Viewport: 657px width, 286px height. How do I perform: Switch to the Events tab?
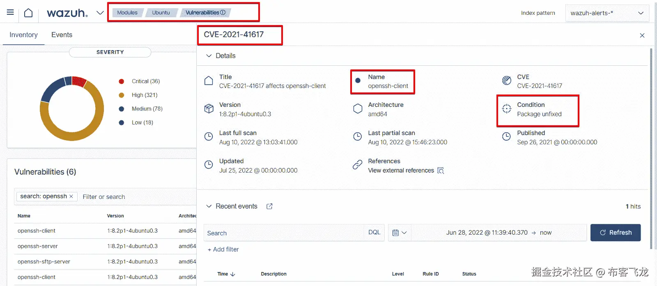point(62,35)
